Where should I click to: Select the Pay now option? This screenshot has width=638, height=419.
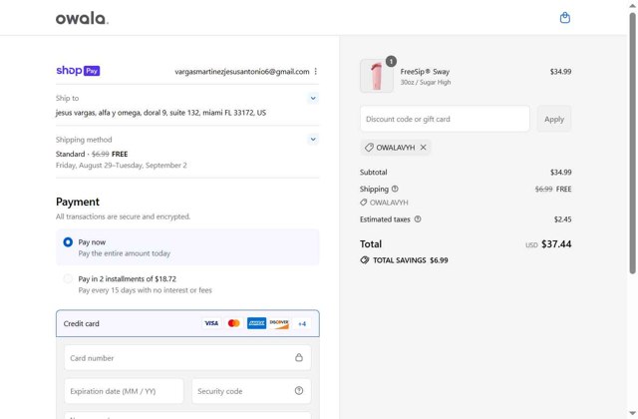click(68, 242)
